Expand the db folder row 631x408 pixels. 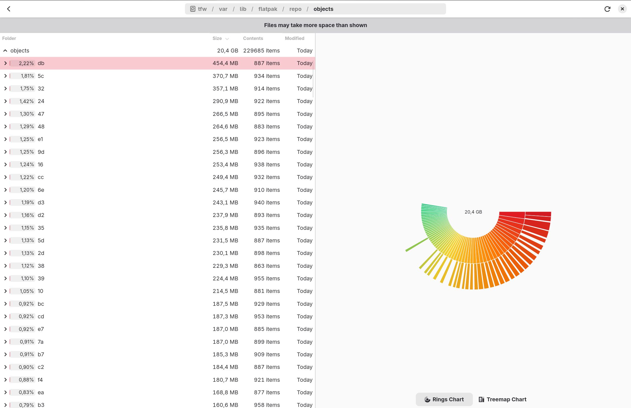click(x=5, y=63)
